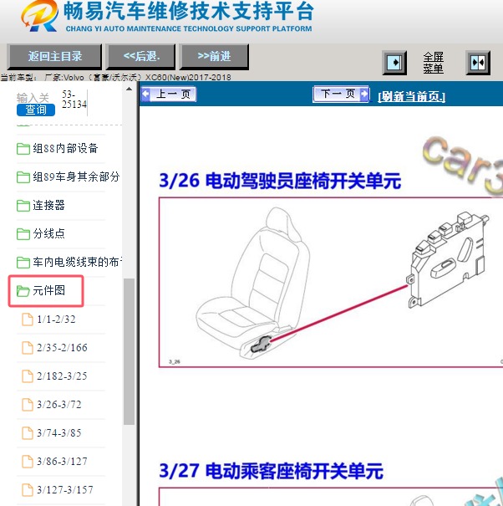Click the 查询 search button
The image size is (503, 506).
(36, 110)
